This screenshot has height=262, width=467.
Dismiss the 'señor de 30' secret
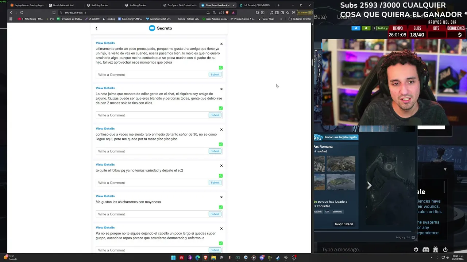221,130
